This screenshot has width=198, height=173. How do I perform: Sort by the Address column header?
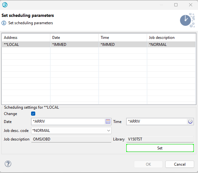coord(26,38)
